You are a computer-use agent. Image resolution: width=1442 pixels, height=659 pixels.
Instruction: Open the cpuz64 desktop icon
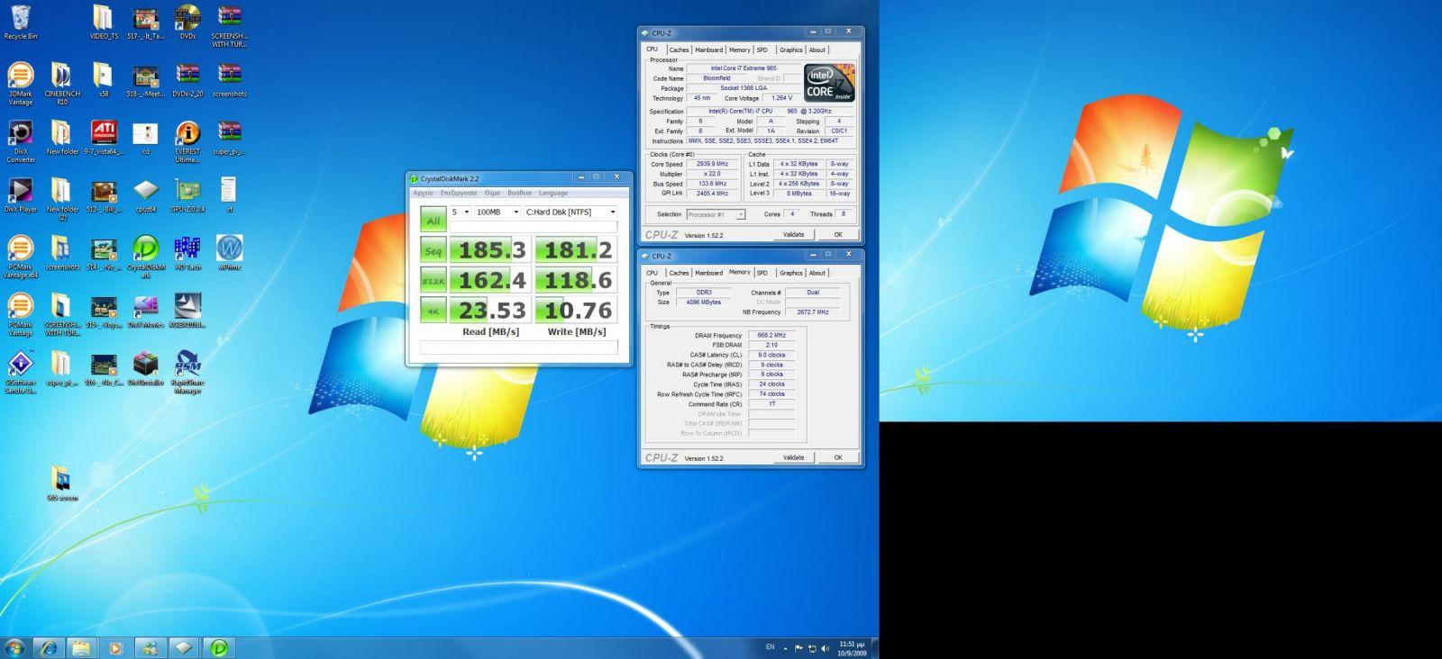145,194
